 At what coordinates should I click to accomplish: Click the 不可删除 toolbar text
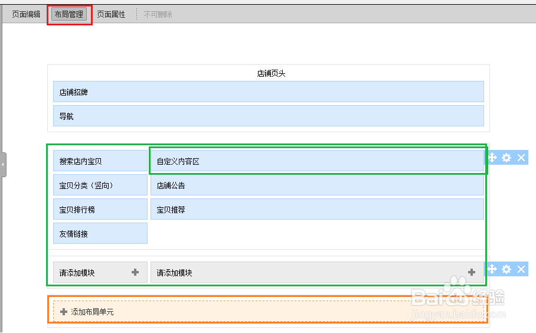coord(158,14)
